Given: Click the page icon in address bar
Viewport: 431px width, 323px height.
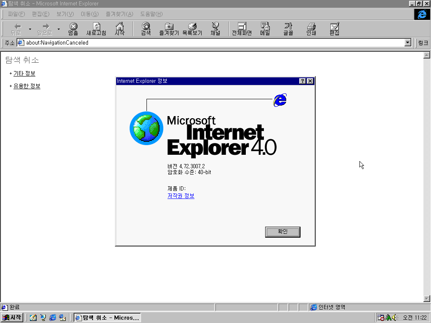Looking at the screenshot, I should (x=21, y=42).
